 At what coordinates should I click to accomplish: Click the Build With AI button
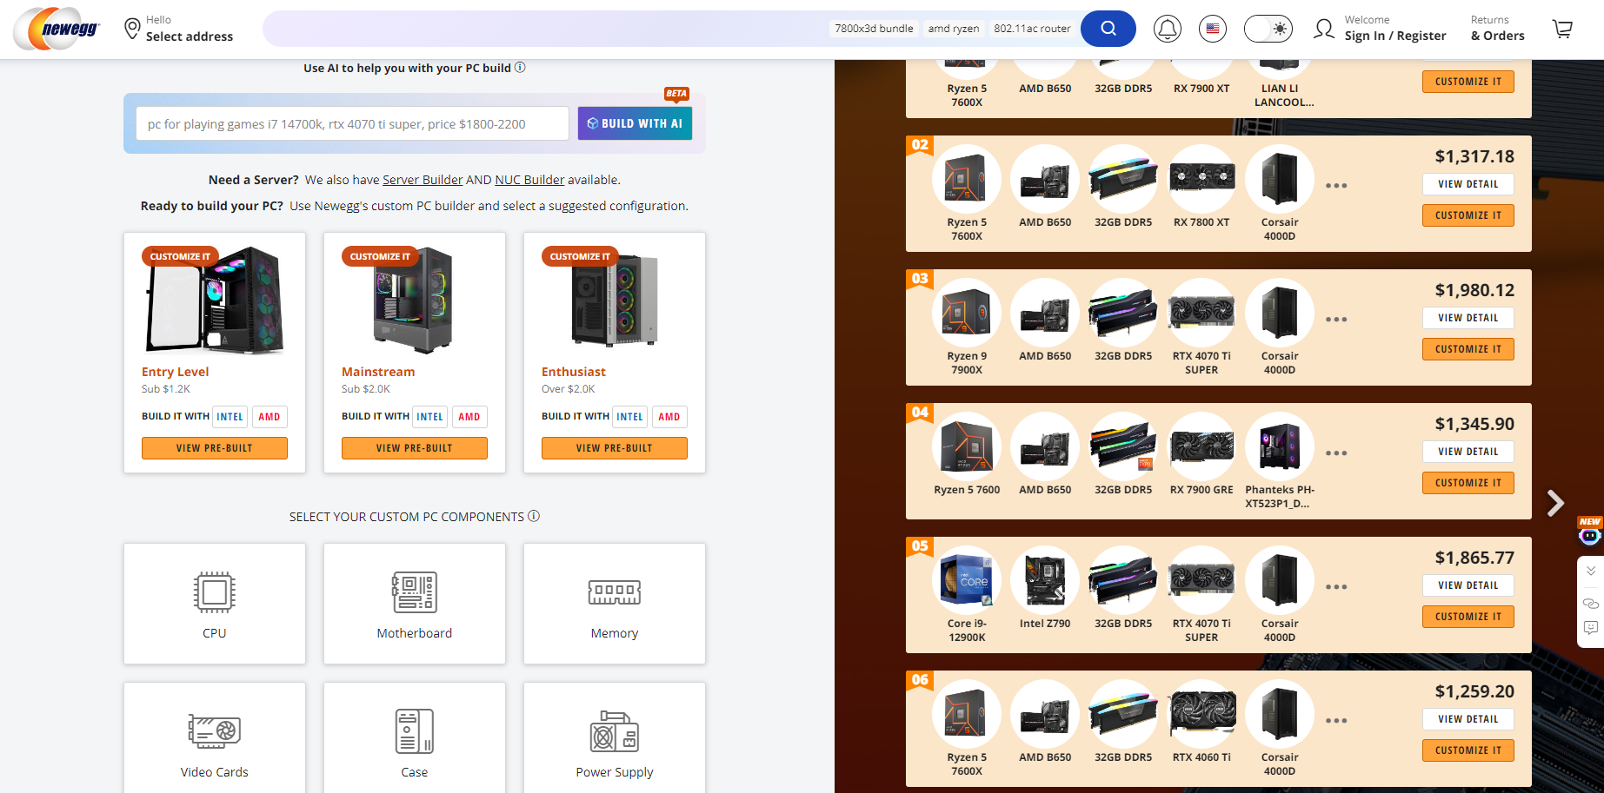pos(635,123)
